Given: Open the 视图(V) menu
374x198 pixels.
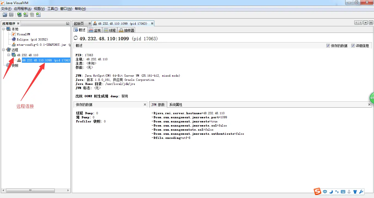Looking at the screenshot, I should pyautogui.click(x=39, y=9).
